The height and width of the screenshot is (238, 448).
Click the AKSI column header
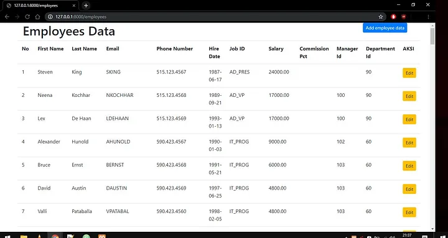tap(408, 49)
